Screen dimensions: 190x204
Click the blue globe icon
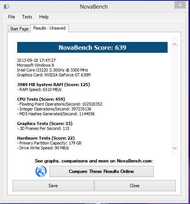[41, 171]
